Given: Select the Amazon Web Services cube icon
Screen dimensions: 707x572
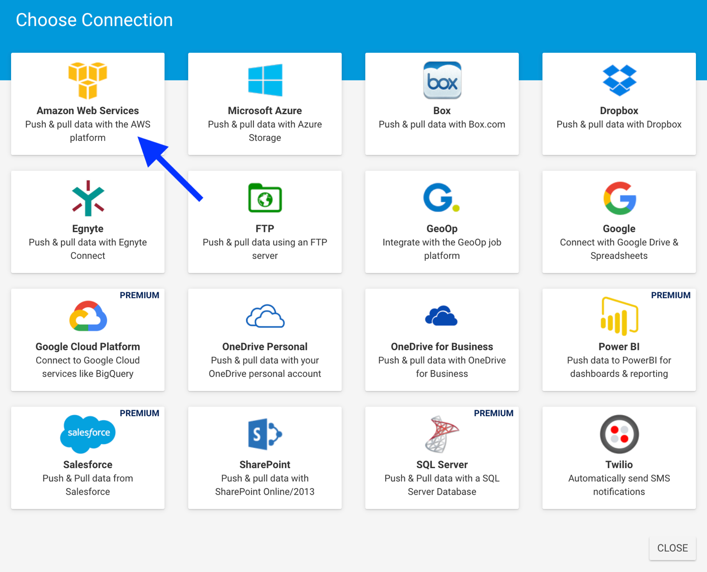Looking at the screenshot, I should [88, 80].
